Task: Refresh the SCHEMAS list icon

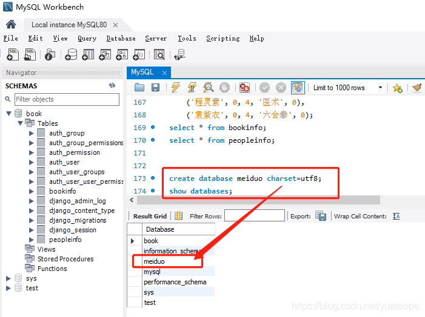Action: (x=112, y=85)
